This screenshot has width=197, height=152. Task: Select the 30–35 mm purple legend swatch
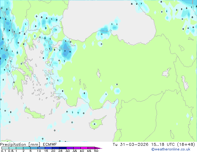click(70, 148)
